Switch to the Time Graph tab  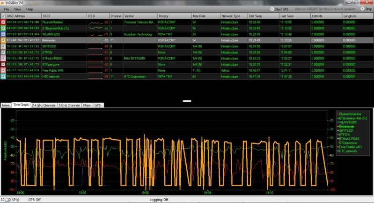click(x=21, y=105)
